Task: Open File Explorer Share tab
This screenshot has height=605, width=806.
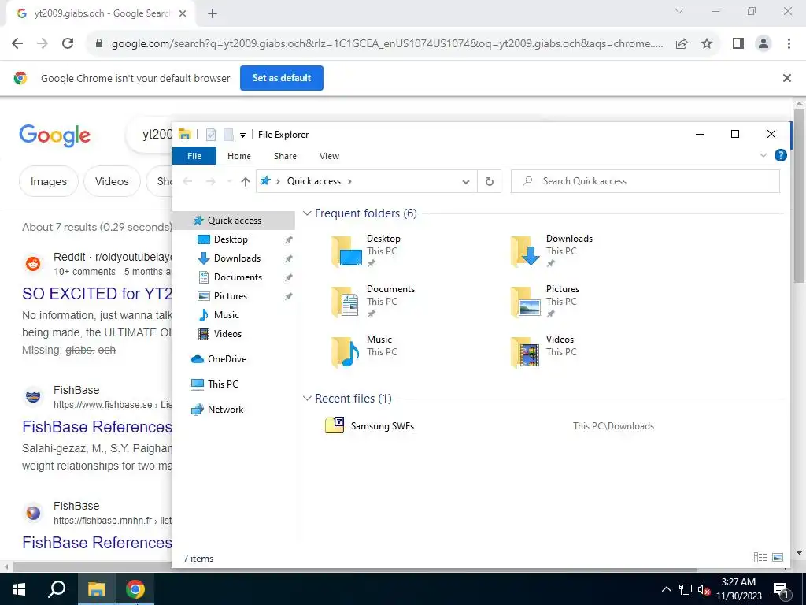Action: 285,156
